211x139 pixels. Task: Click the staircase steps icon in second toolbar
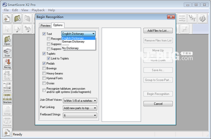(x=185, y=29)
